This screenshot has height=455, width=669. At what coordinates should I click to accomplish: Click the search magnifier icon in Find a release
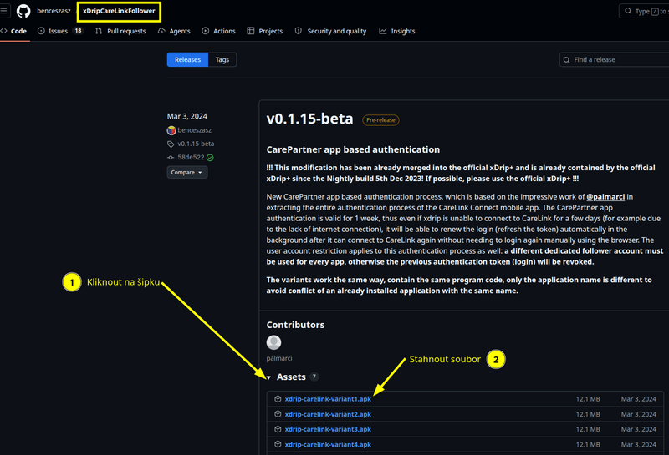point(567,60)
